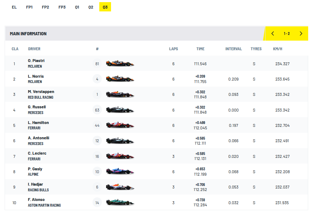Click the 1-2 page indicator
321x212 pixels.
[286, 34]
